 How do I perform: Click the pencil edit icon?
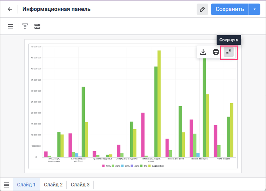(203, 9)
